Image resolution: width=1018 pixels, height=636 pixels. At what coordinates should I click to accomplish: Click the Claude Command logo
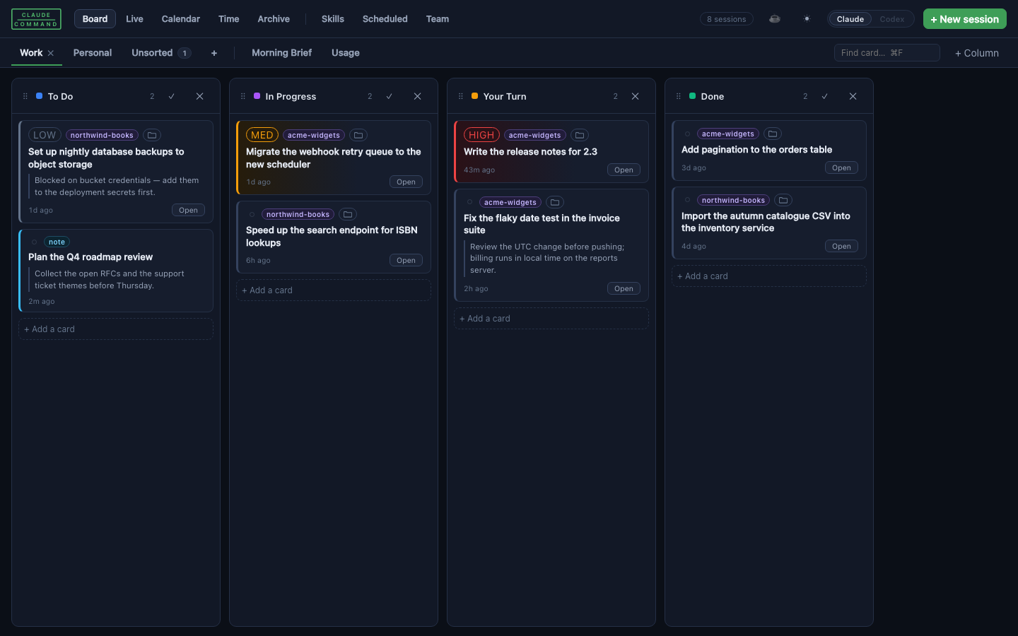click(36, 19)
